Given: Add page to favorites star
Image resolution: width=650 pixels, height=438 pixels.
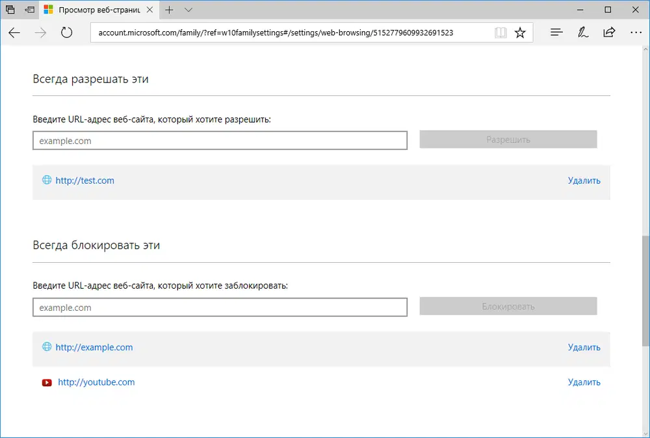Looking at the screenshot, I should click(520, 32).
